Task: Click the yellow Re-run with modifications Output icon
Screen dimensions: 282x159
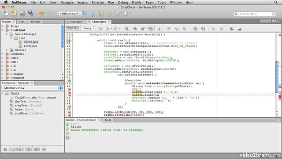Action: [x=67, y=129]
